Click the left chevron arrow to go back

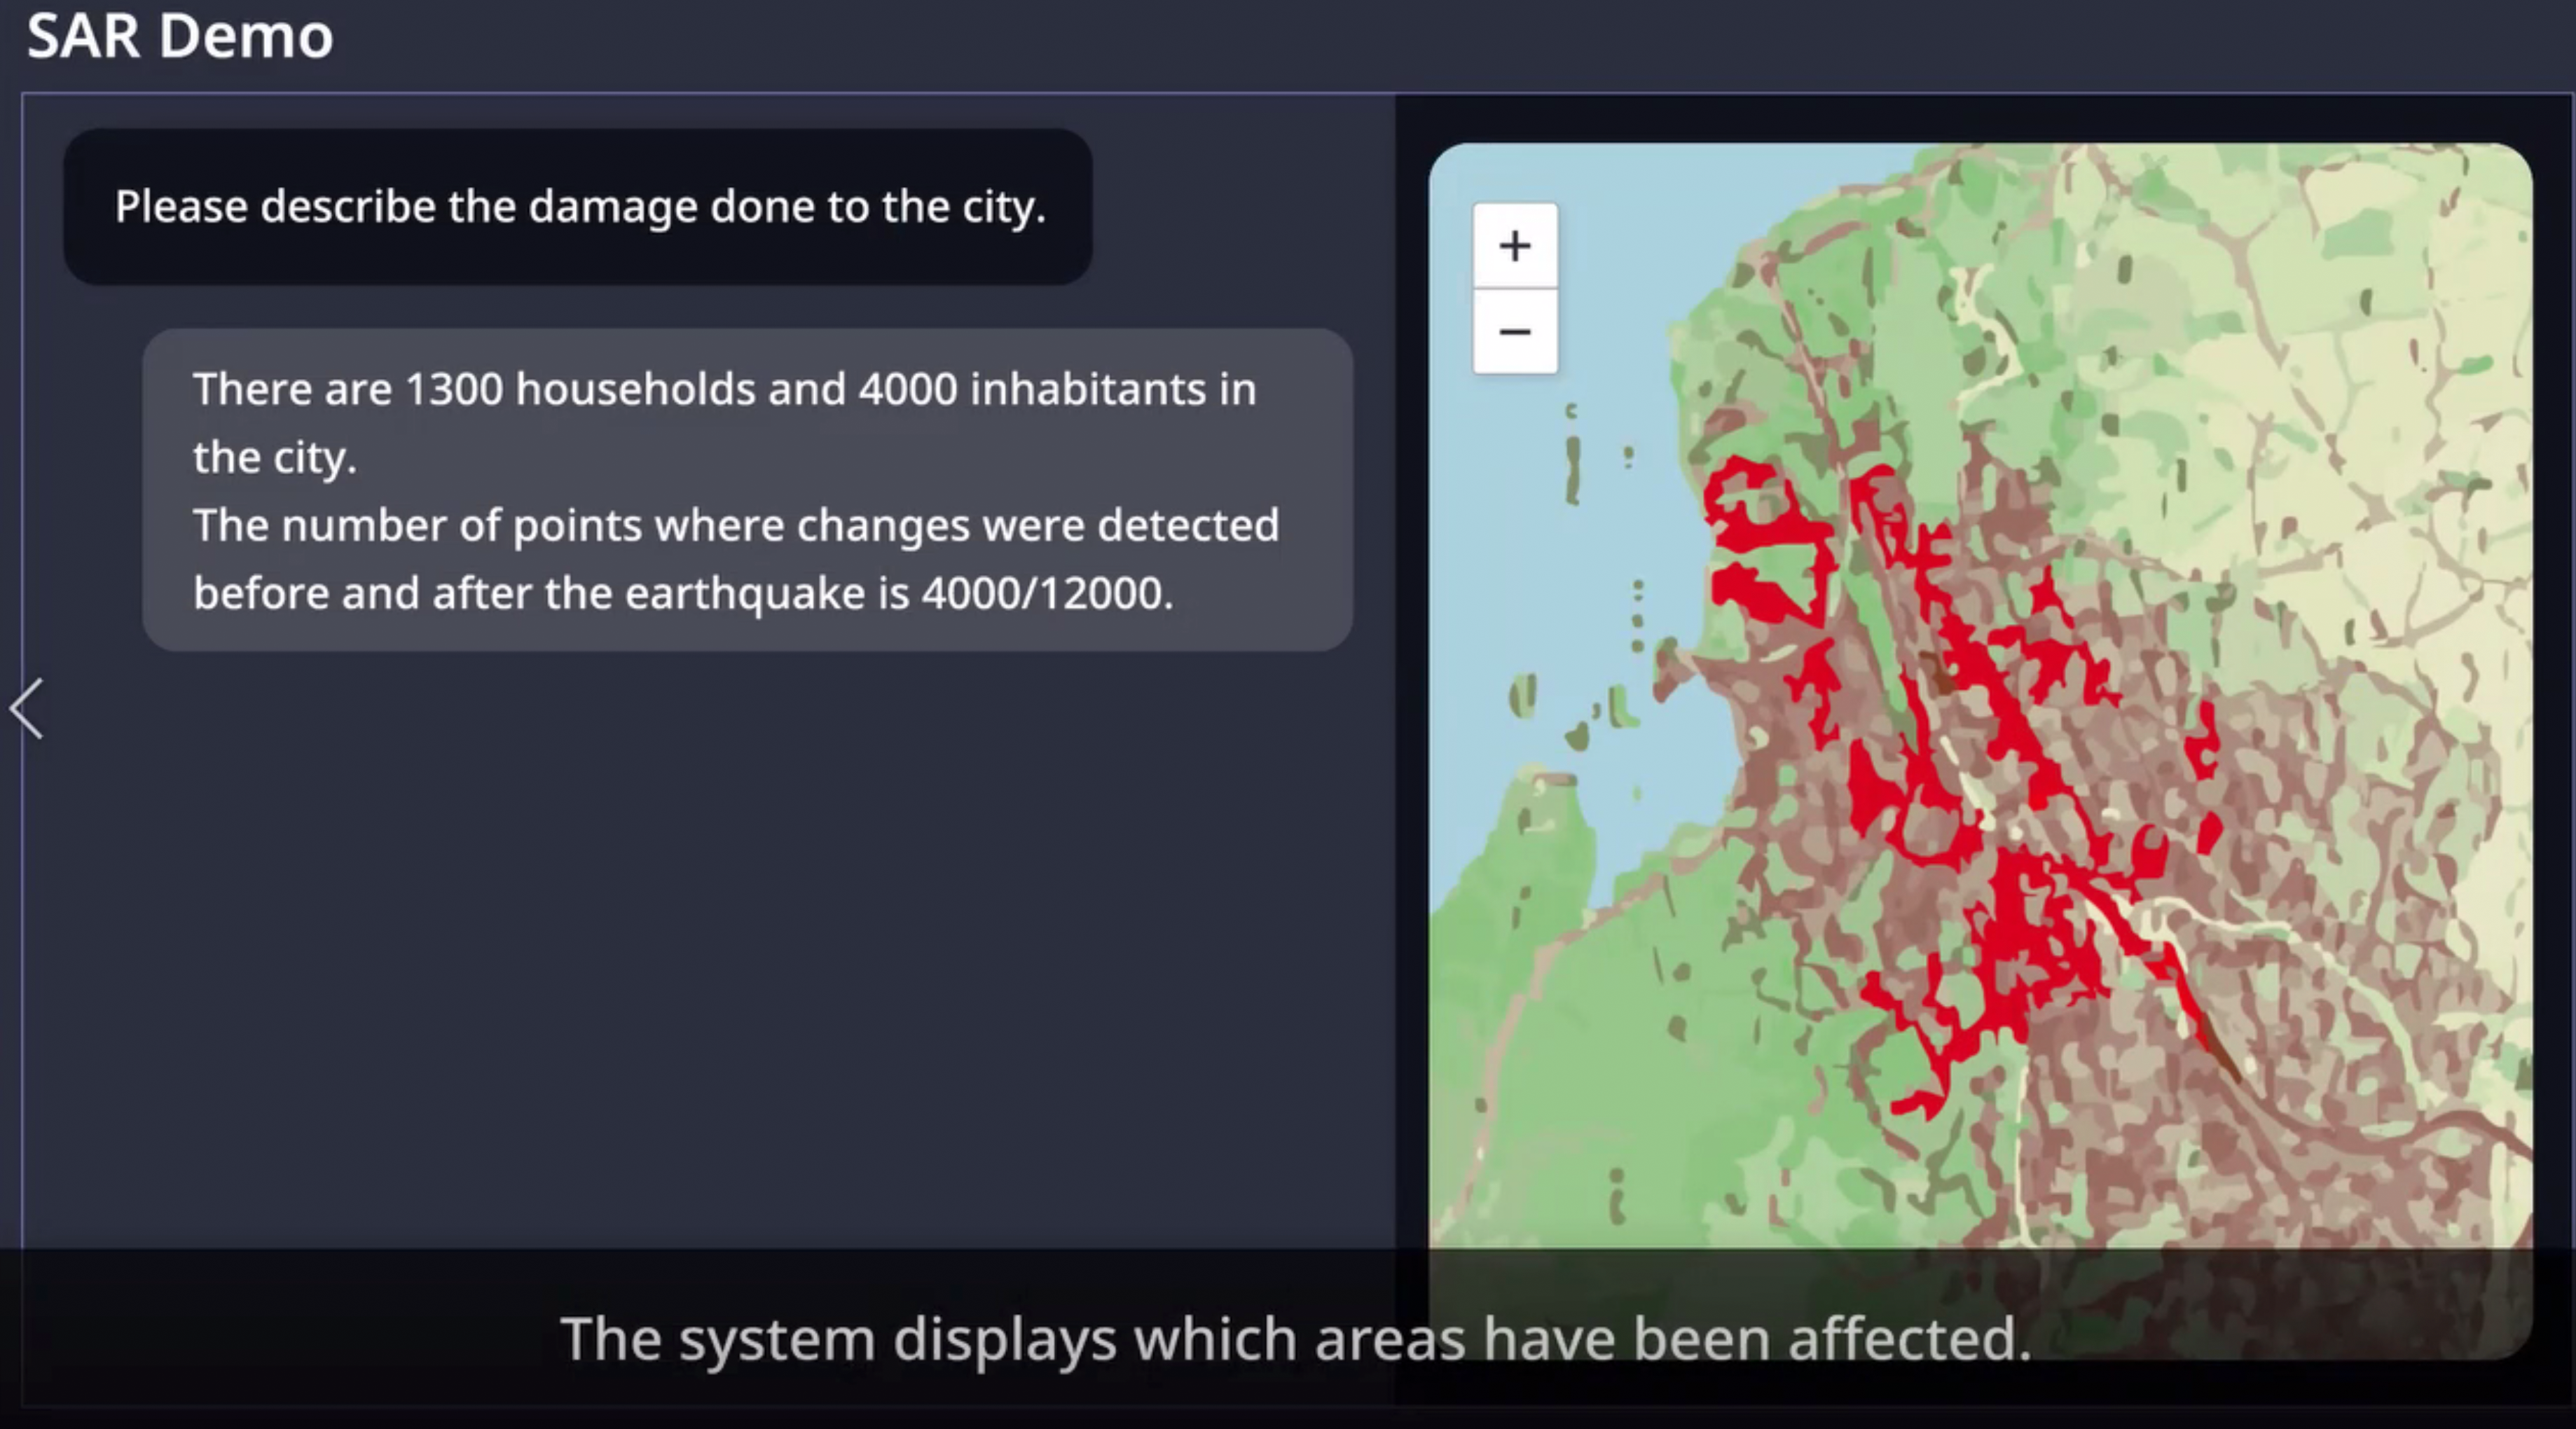[27, 709]
